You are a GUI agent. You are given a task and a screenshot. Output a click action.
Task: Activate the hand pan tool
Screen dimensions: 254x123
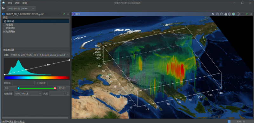pos(226,14)
